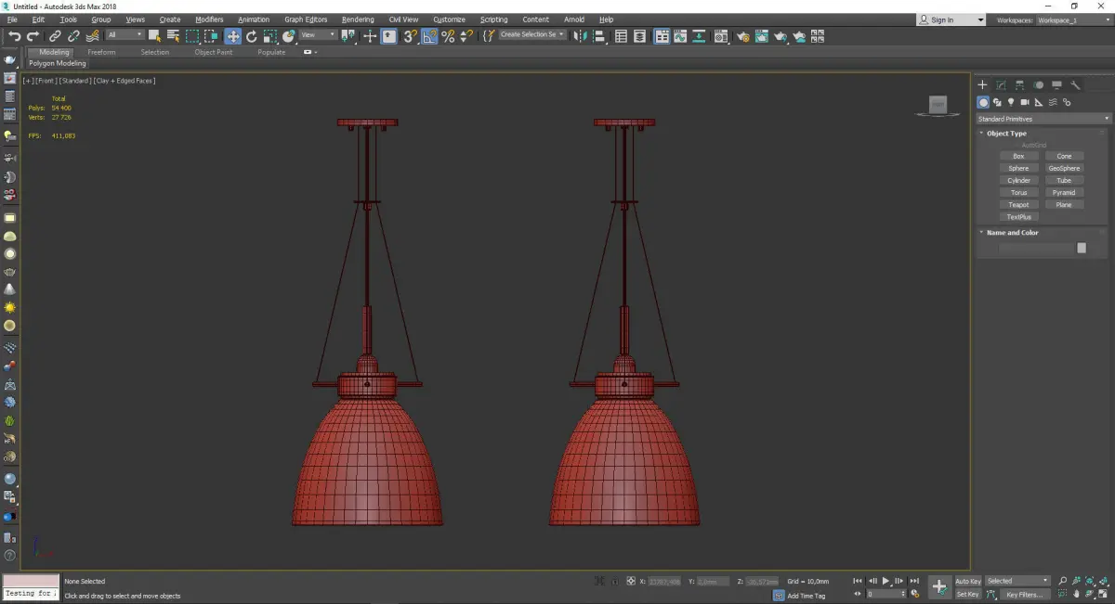Open the Select by Name dialog
Image resolution: width=1115 pixels, height=604 pixels.
click(173, 36)
